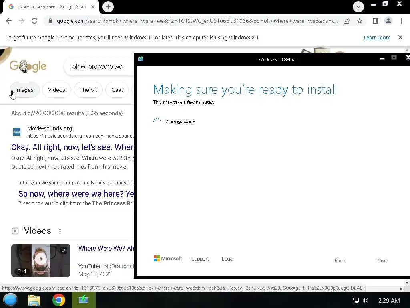Open site info via padlock icon
The width and height of the screenshot is (410, 308).
point(50,21)
